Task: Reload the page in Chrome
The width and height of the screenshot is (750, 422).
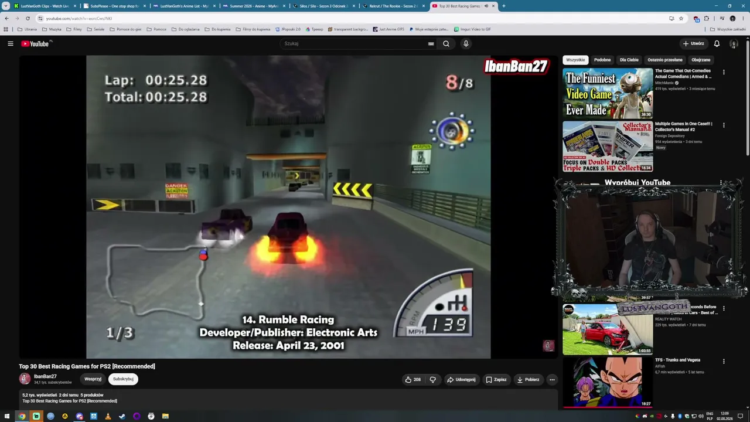Action: tap(28, 18)
